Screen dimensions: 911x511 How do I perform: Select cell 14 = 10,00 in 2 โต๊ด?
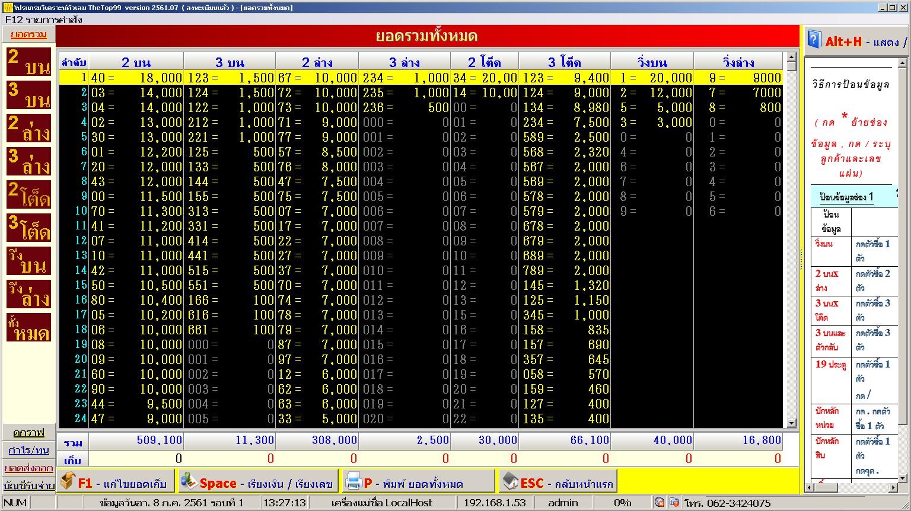click(x=485, y=92)
